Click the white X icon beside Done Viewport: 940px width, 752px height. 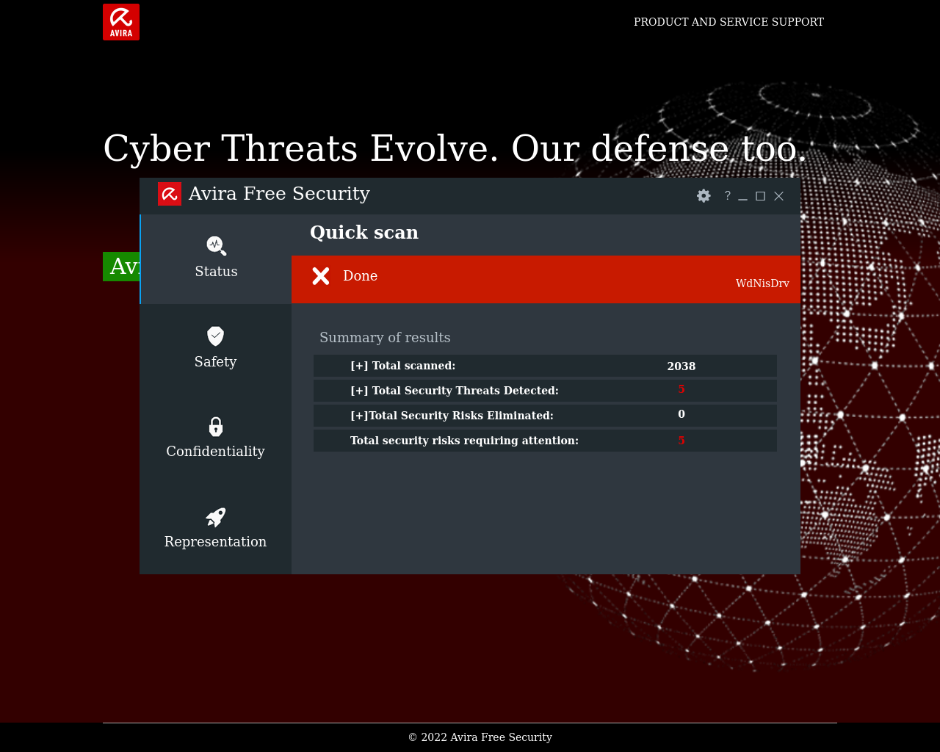pos(321,276)
